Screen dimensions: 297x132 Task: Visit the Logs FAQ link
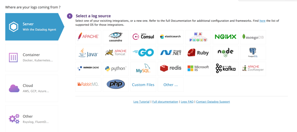point(187,102)
